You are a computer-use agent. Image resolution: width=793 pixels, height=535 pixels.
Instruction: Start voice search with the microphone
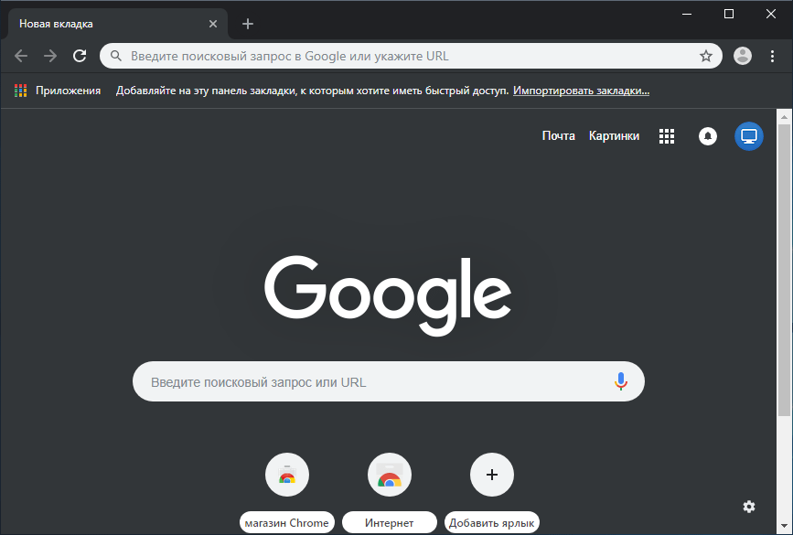point(620,381)
